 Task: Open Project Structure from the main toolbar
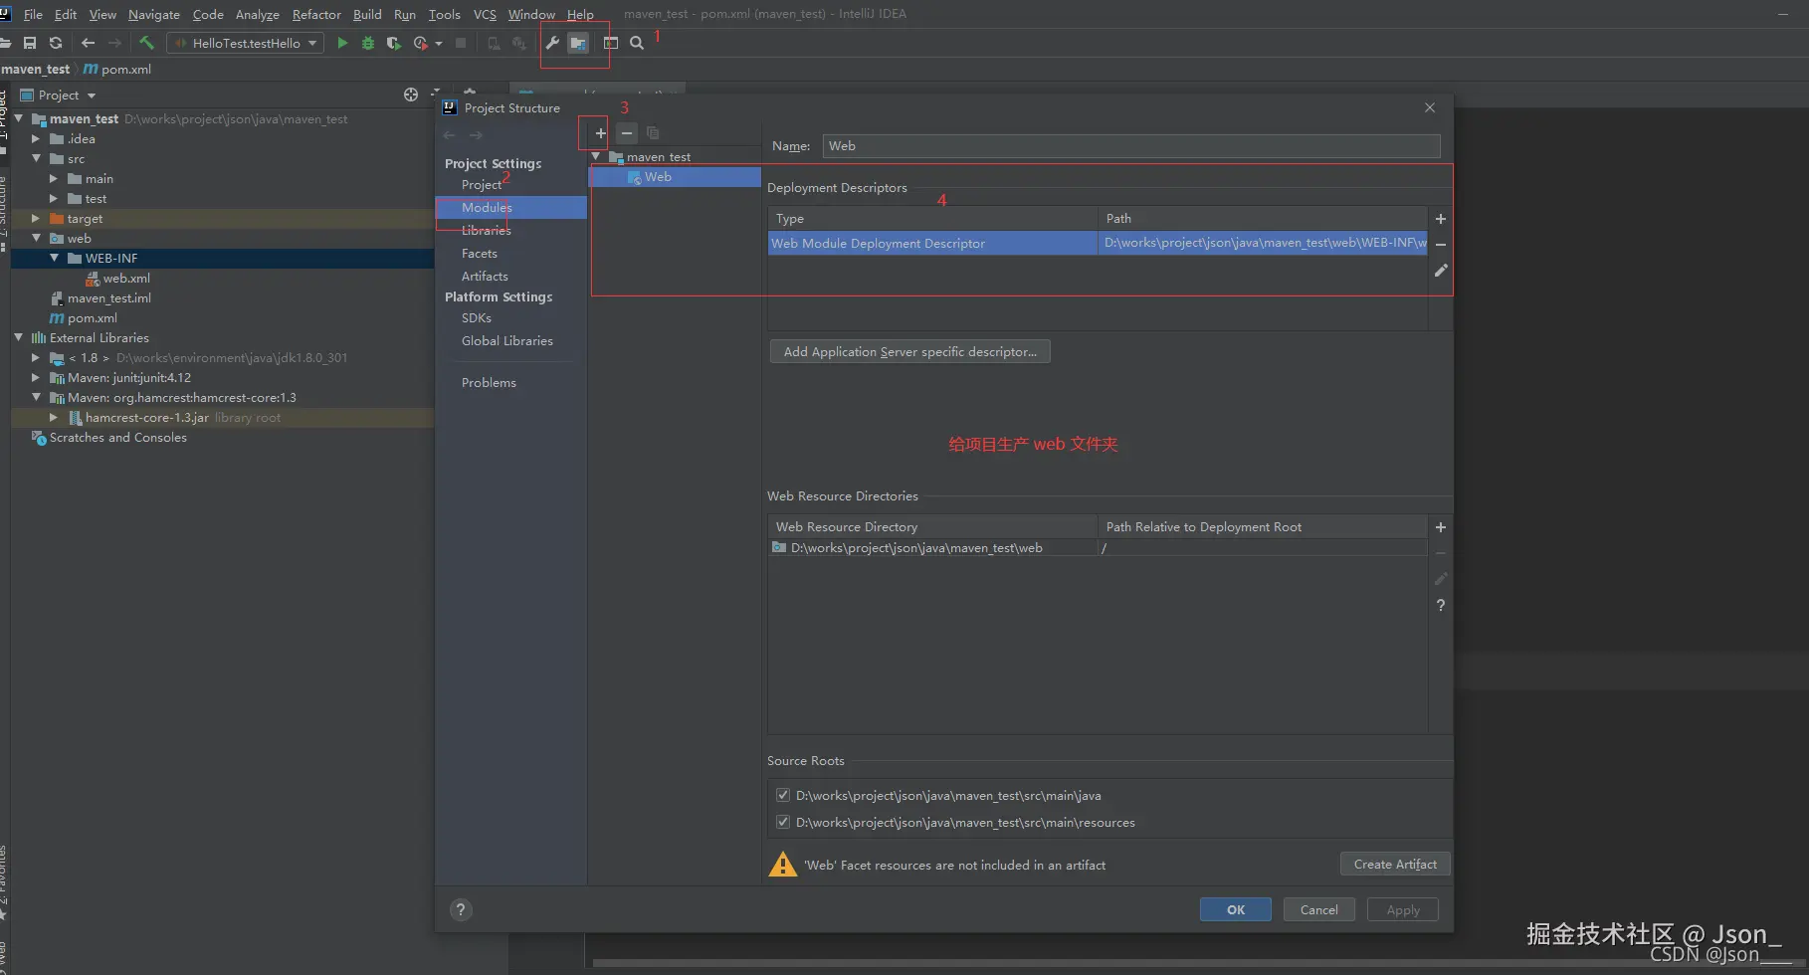pyautogui.click(x=578, y=43)
